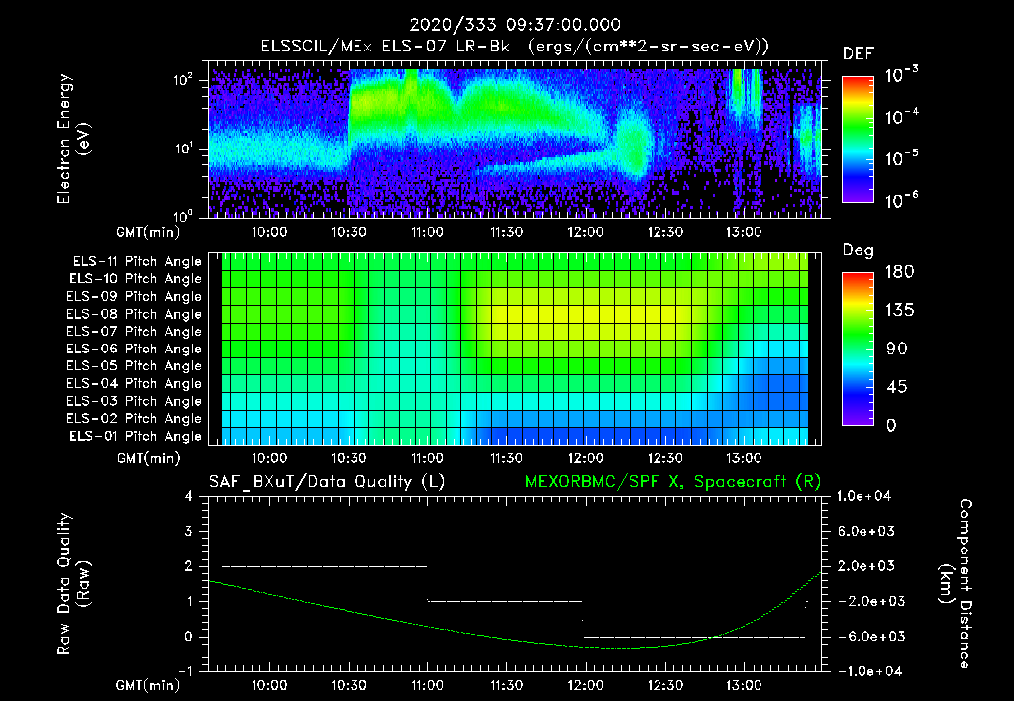Click the 1.0e+04 right axis value
Screen dimensions: 1014x701
pyautogui.click(x=863, y=497)
